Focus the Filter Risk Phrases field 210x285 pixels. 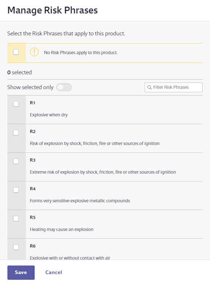click(173, 87)
